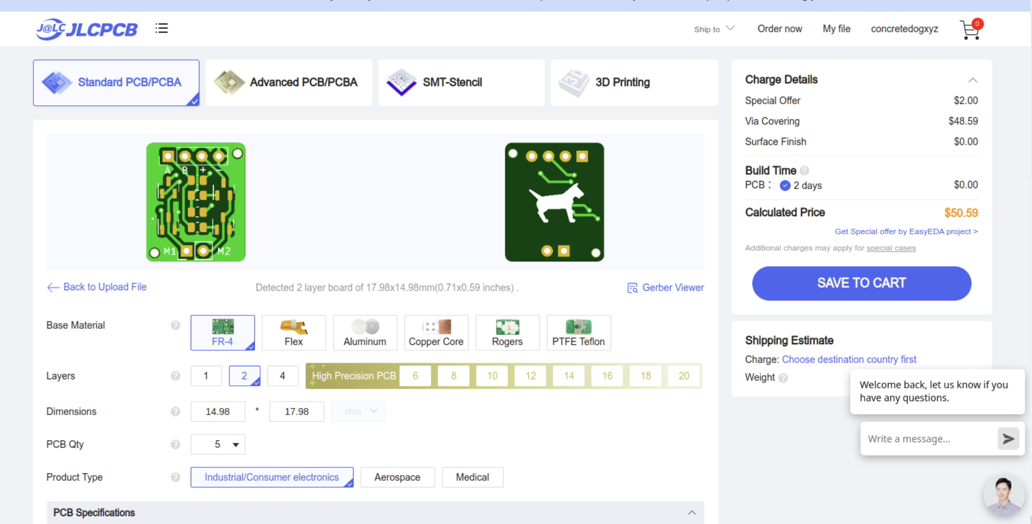The image size is (1032, 524).
Task: Click the SAVE TO CART button
Action: (x=861, y=283)
